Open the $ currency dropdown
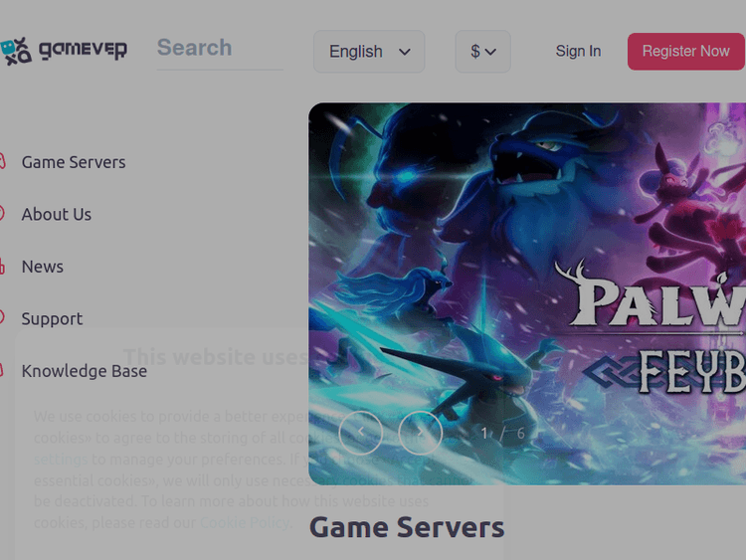The image size is (746, 560). click(482, 52)
